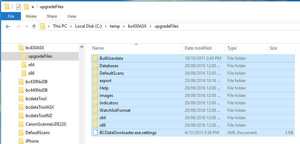Image resolution: width=300 pixels, height=144 pixels.
Task: Select bc440NoDB in the navigation tree
Action: click(37, 90)
